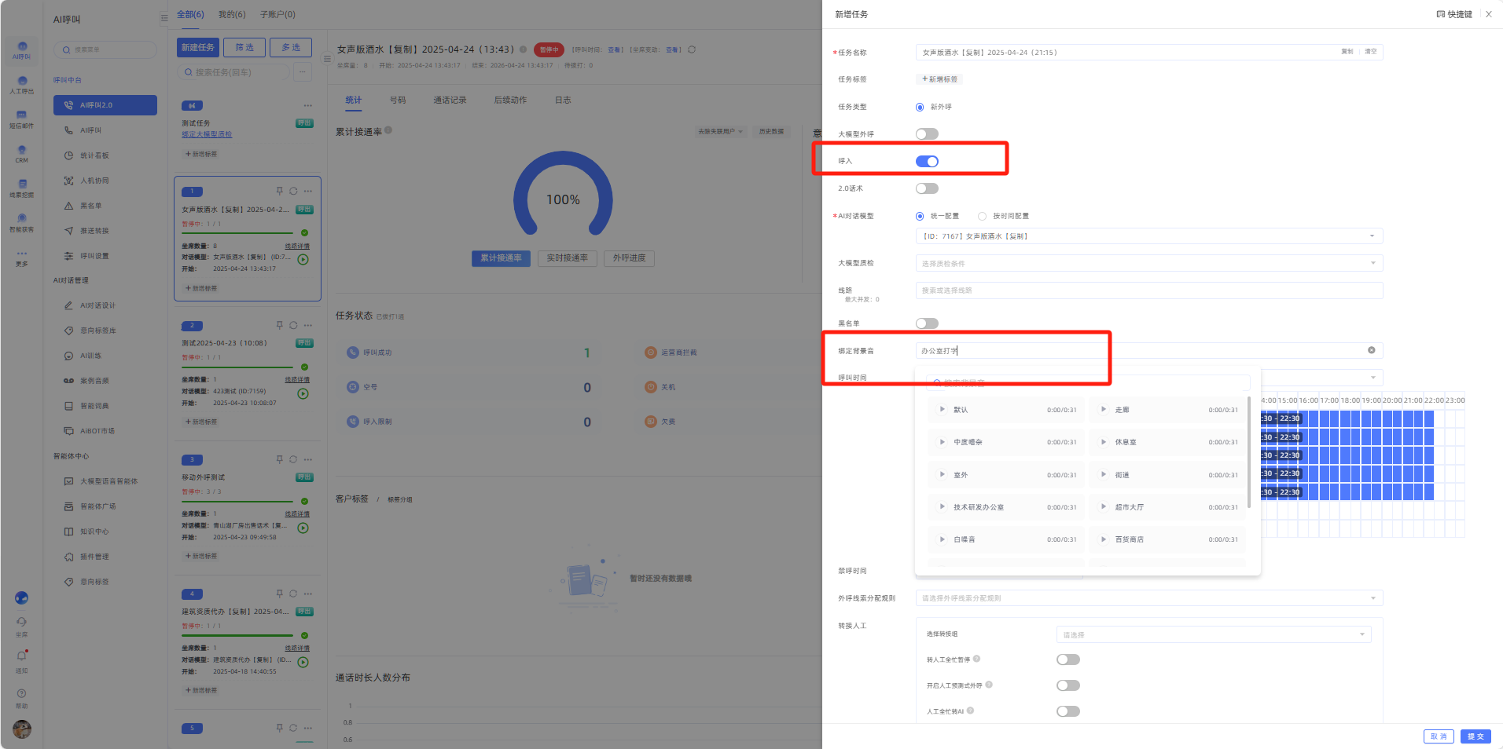Open 人工呼出 in the left icon rail
The height and width of the screenshot is (749, 1503).
[22, 85]
